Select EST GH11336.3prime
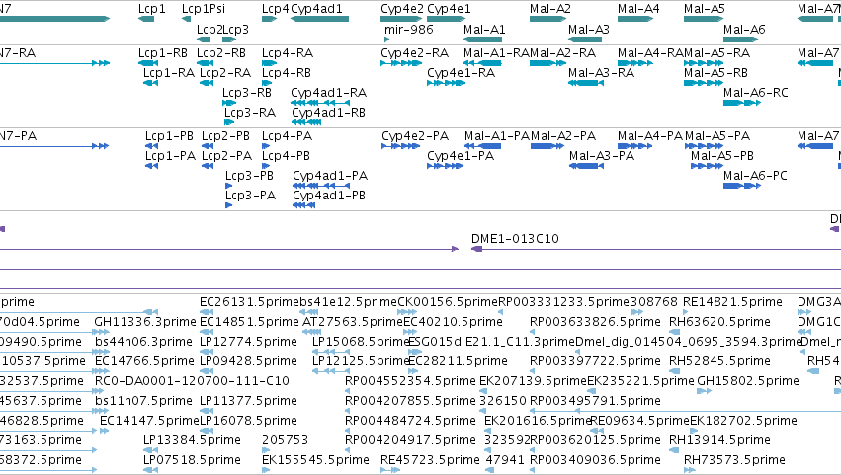The height and width of the screenshot is (475, 841). click(102, 332)
